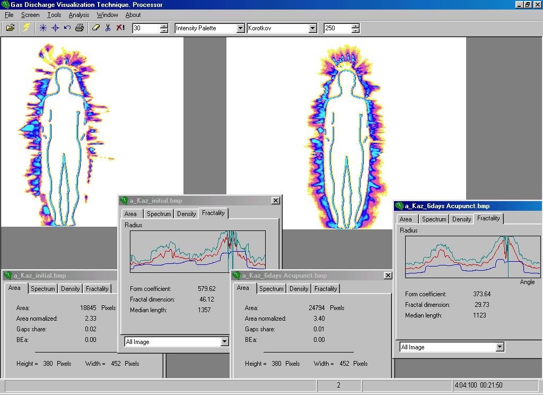Decrease the 30 value with down stepper
Viewport: 543px width, 395px height.
pos(164,31)
